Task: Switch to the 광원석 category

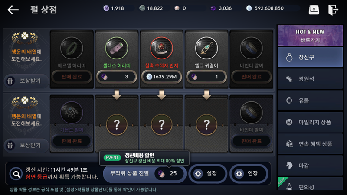Action: [310, 79]
